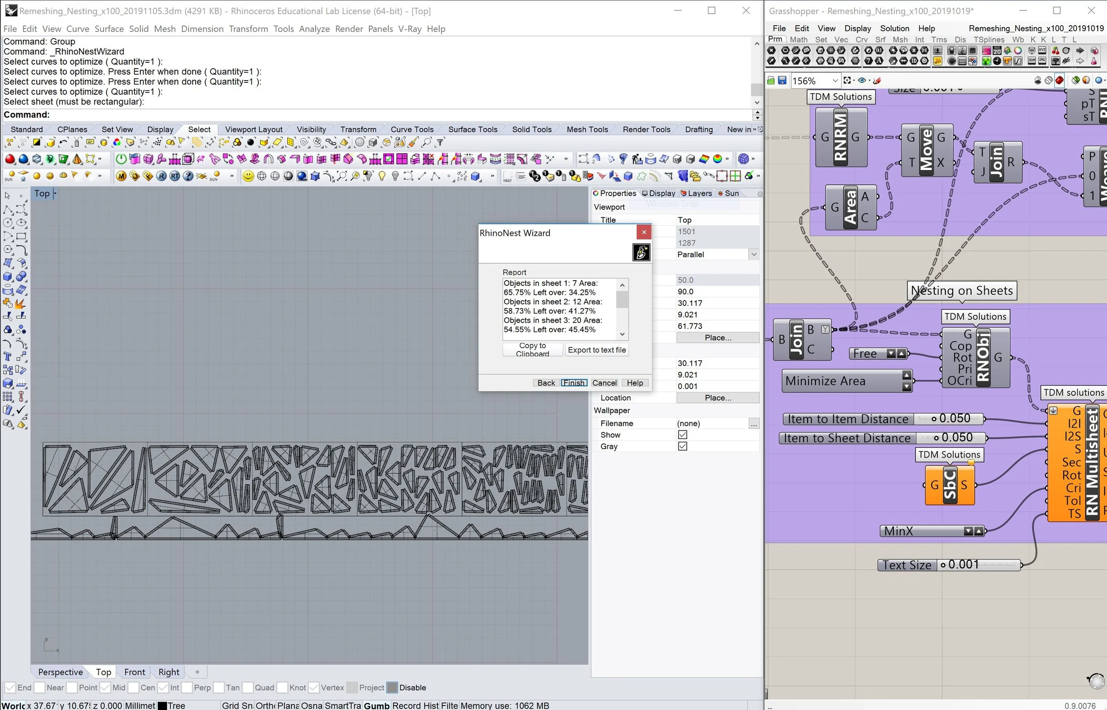Open the Surface Tools toolbar tab
Viewport: 1107px width, 710px height.
(472, 130)
